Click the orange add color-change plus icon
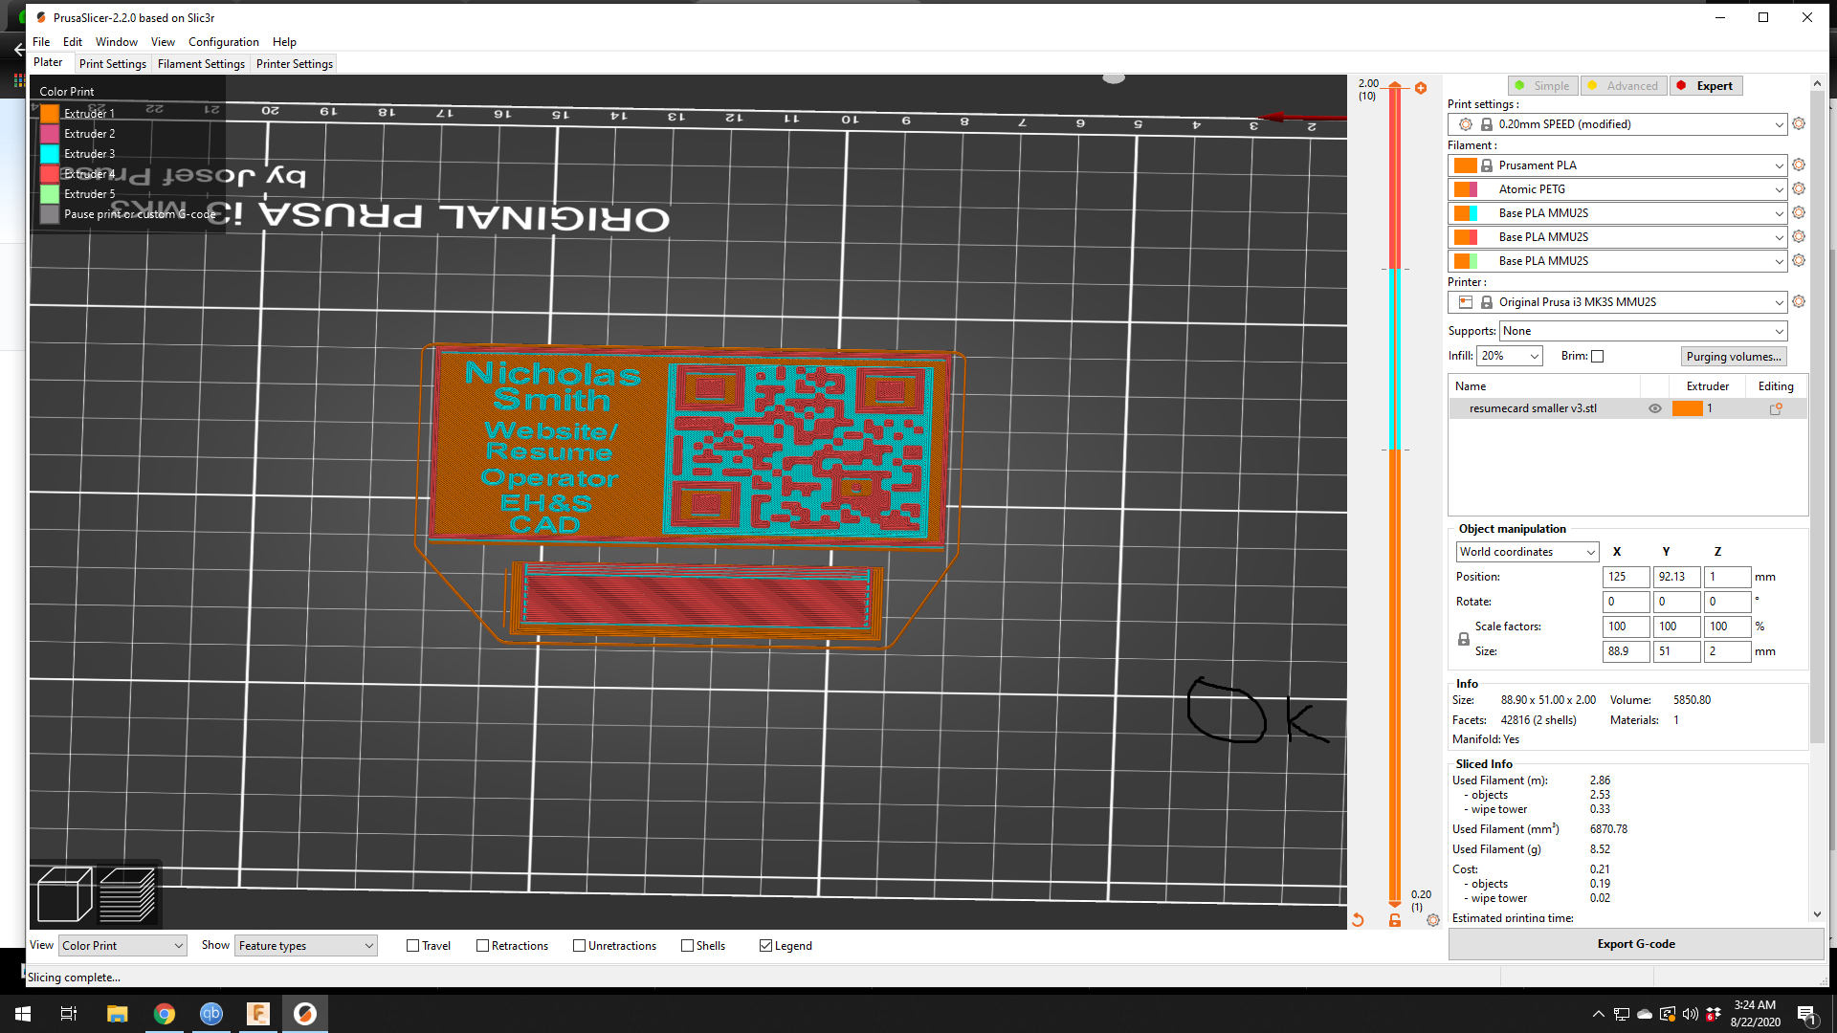The image size is (1837, 1033). (1421, 87)
